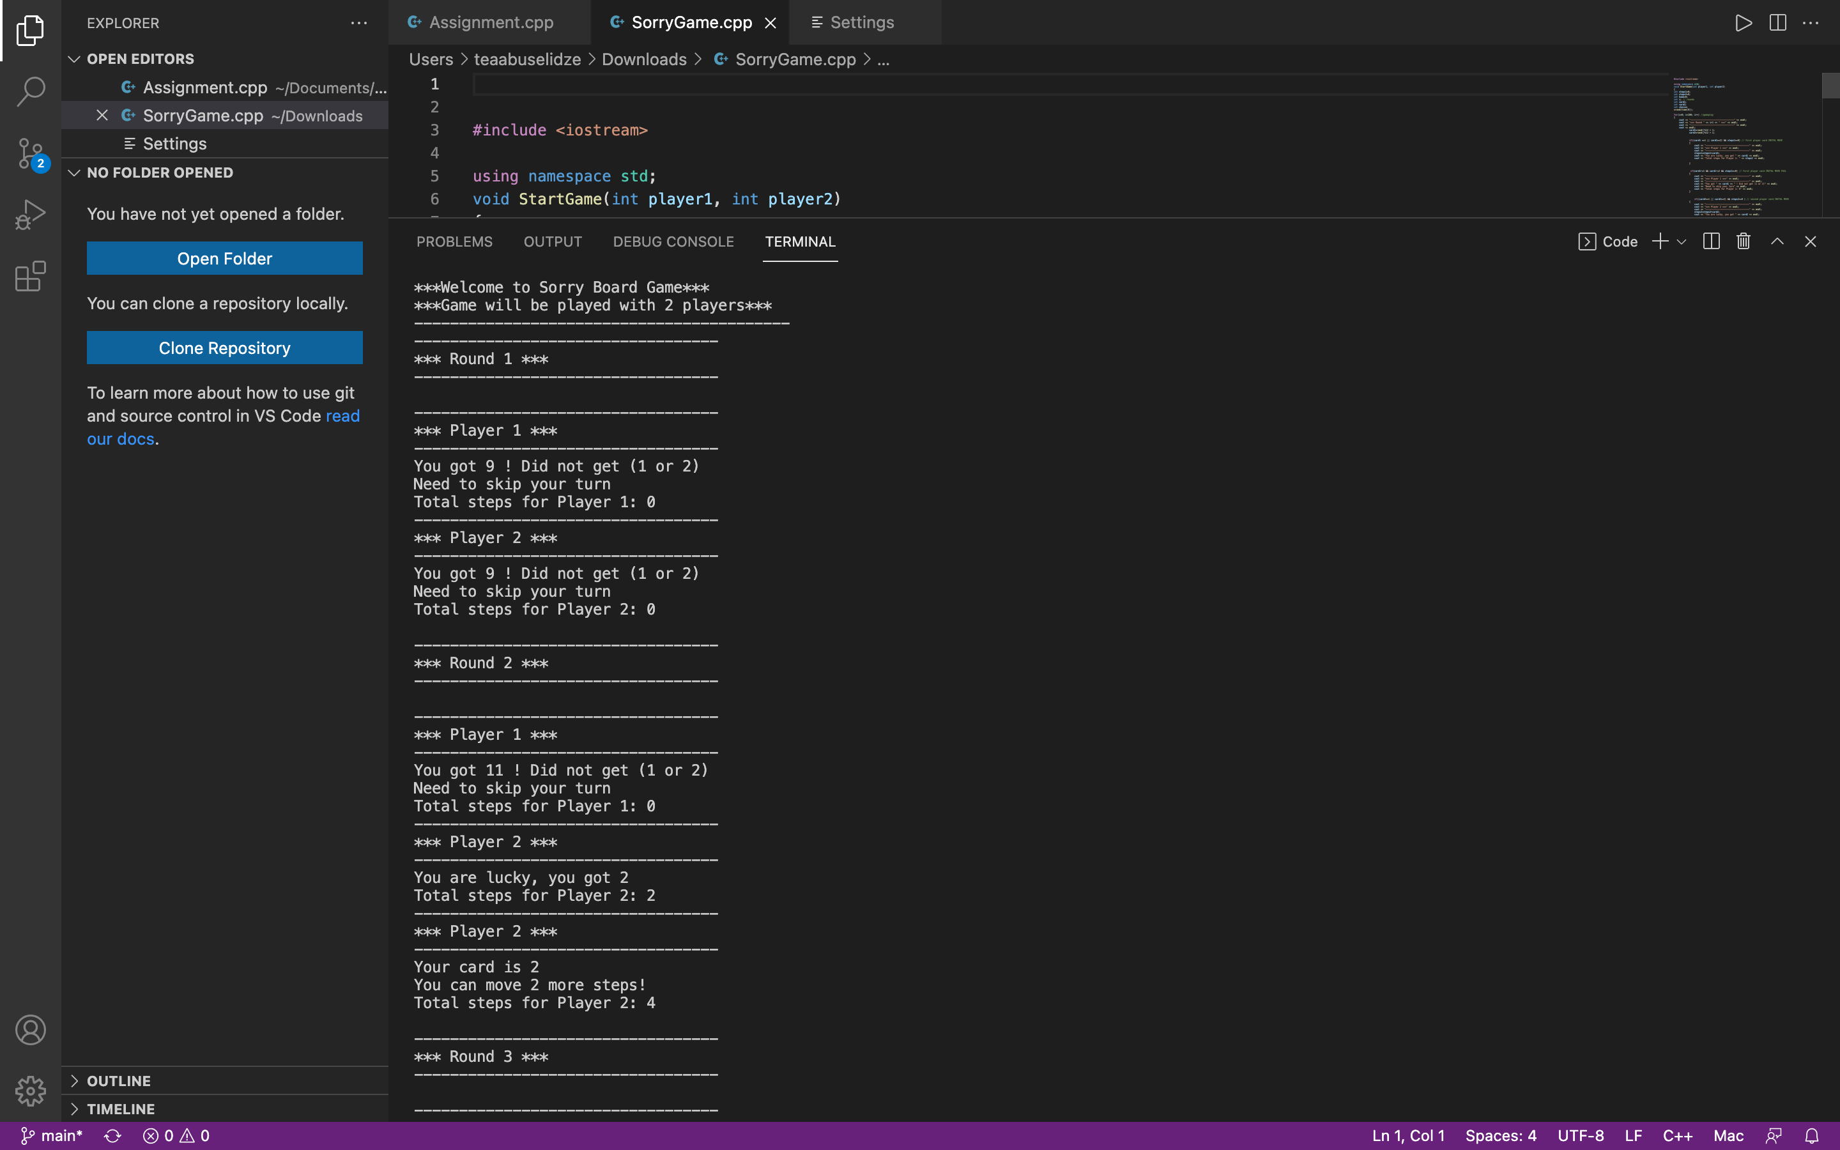Run SorryGame.cpp with the play button
Screen dimensions: 1840x1150
click(1743, 23)
